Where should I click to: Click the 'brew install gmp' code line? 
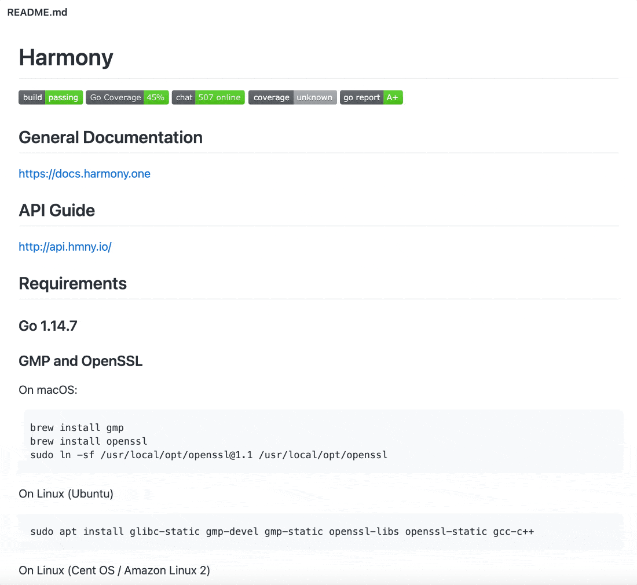(x=77, y=428)
